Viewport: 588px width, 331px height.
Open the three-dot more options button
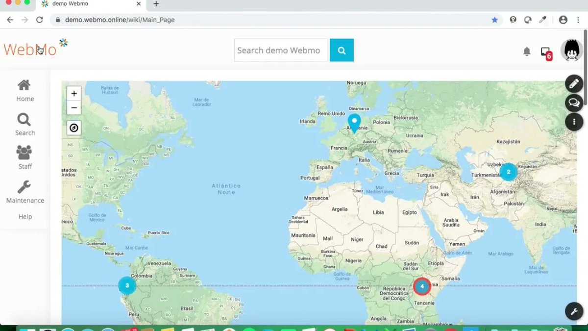click(574, 122)
